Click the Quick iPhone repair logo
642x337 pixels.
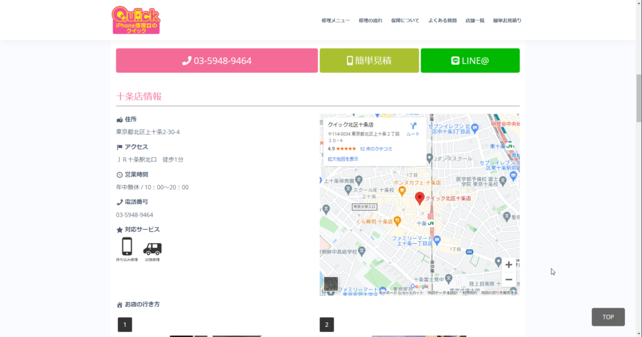point(136,20)
